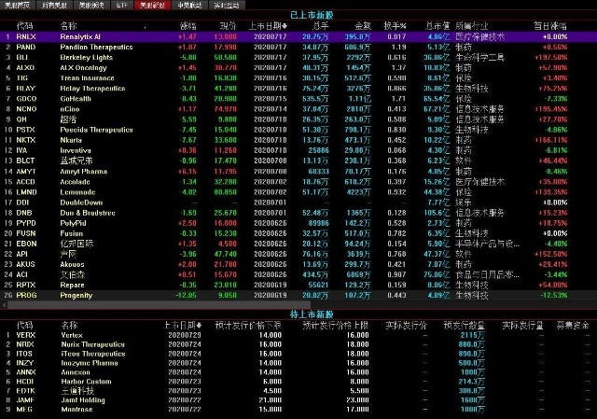This screenshot has height=419, width=597.
Task: Click the horizontal scrollbar thumb under listed table
Action: tap(159, 305)
